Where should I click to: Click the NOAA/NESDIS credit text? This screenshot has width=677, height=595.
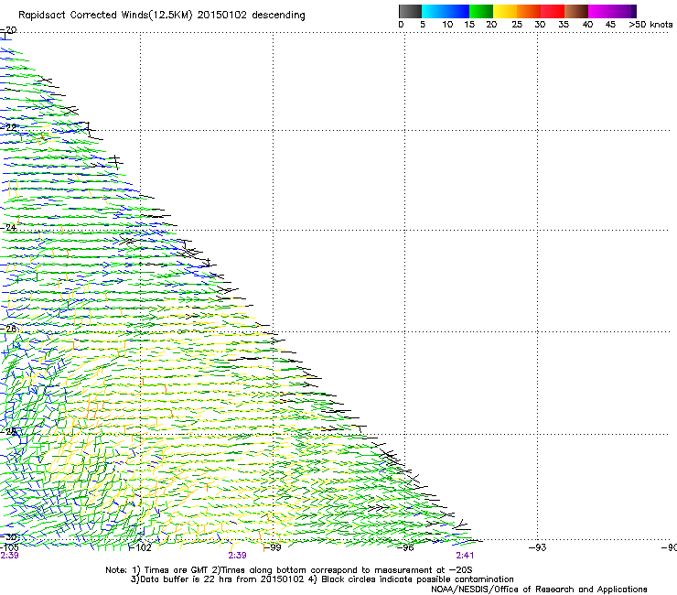[x=539, y=590]
